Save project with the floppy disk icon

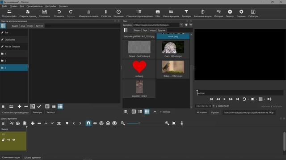(44, 12)
